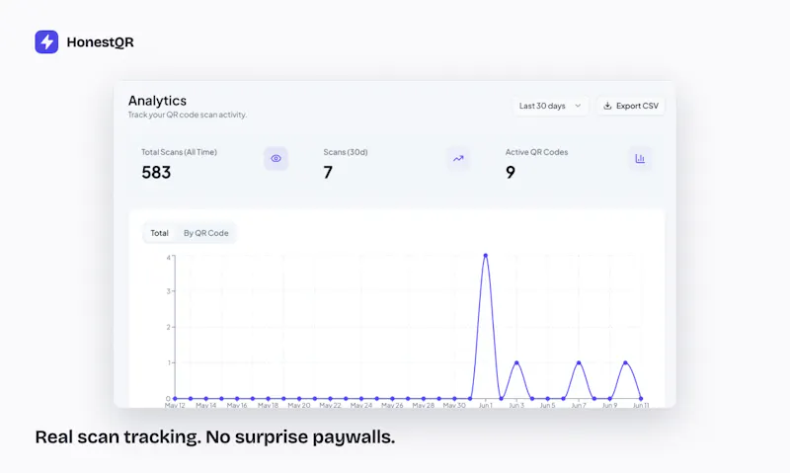Click the HonestQR lightning bolt logo
790x473 pixels.
(x=46, y=41)
